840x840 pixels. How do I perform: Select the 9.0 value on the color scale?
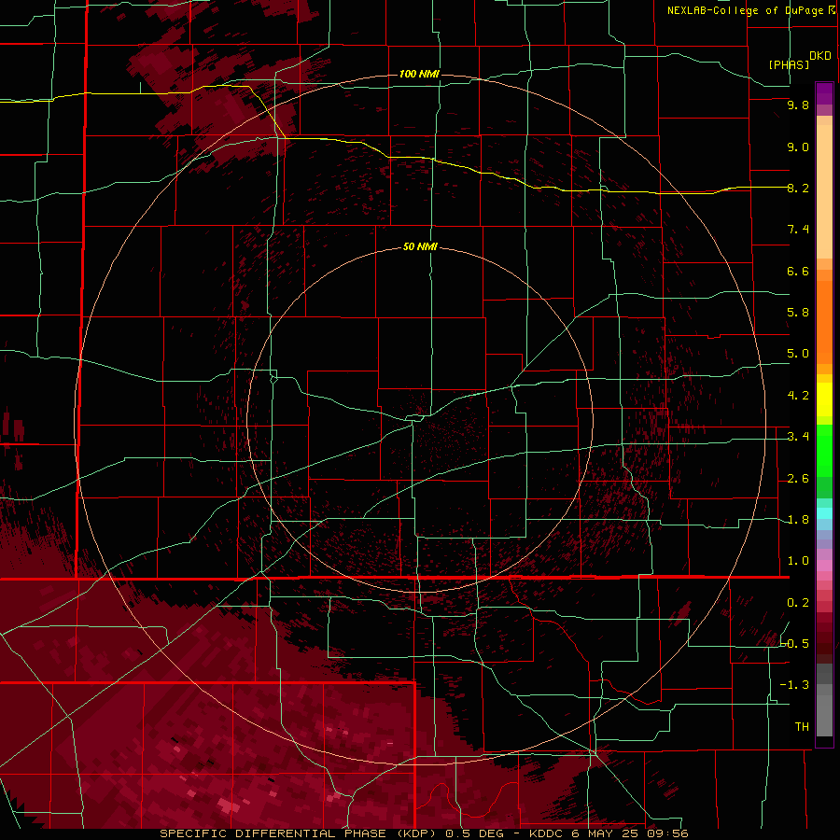click(x=798, y=147)
